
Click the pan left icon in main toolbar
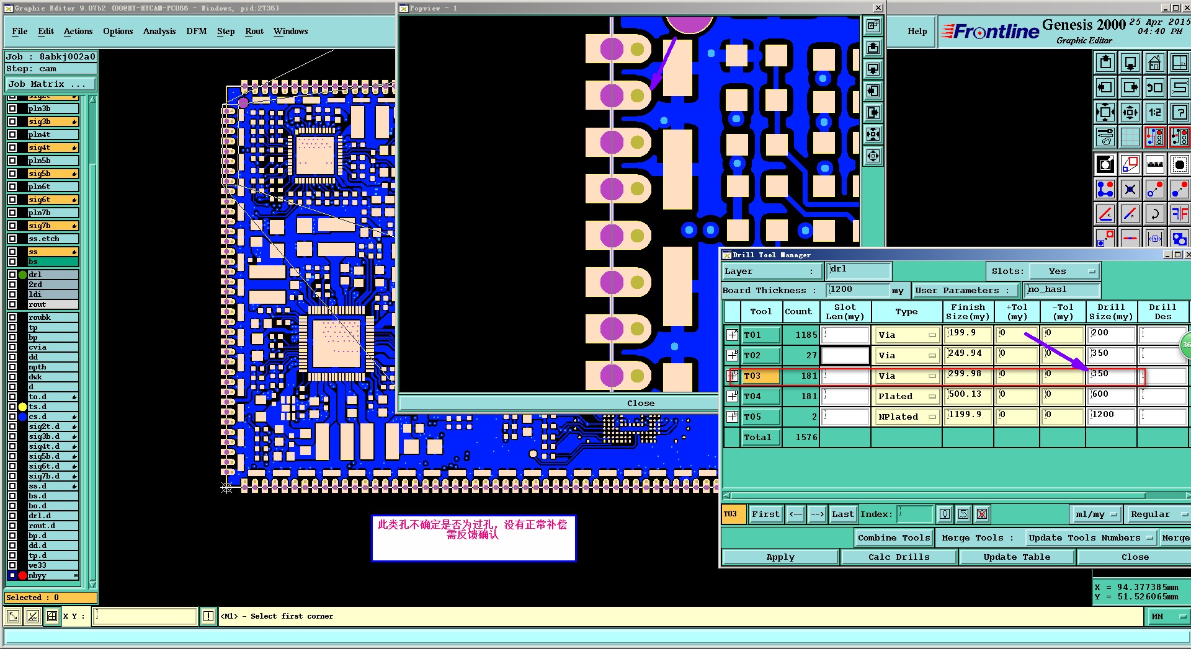click(1105, 87)
